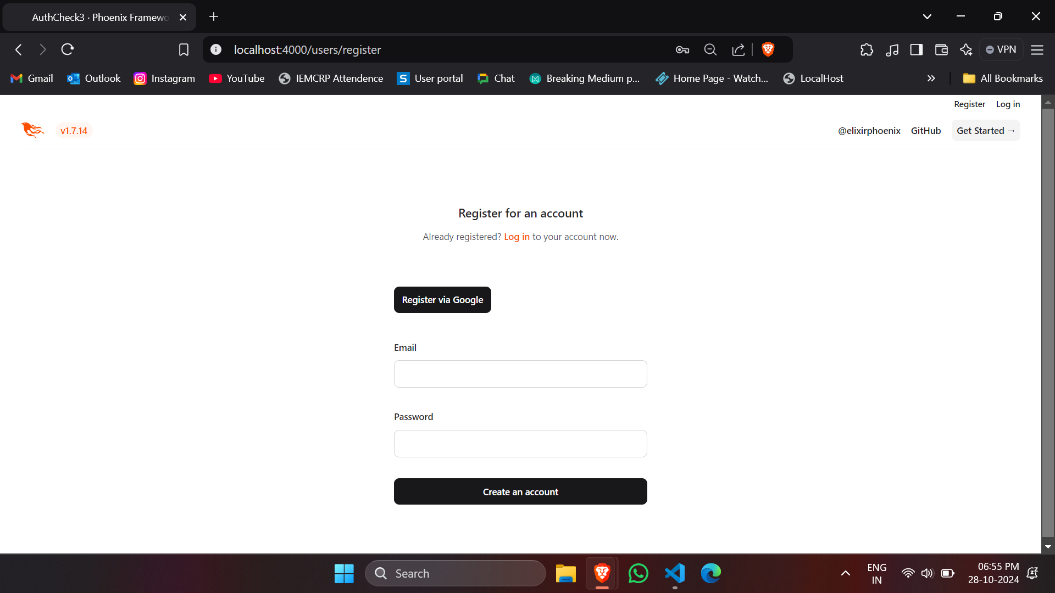
Task: Click the GitHub link in navbar
Action: [x=926, y=130]
